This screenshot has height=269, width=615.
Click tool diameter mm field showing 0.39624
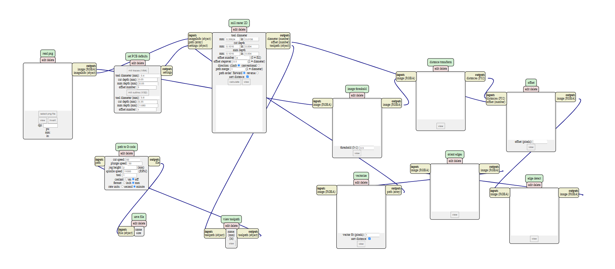pos(233,39)
